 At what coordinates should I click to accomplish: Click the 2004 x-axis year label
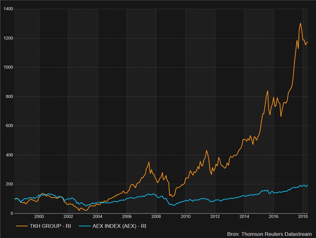coord(98,216)
